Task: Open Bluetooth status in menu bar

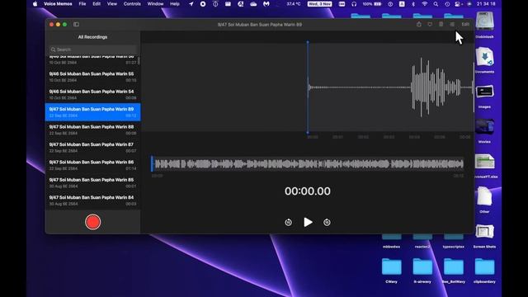Action: (x=413, y=4)
